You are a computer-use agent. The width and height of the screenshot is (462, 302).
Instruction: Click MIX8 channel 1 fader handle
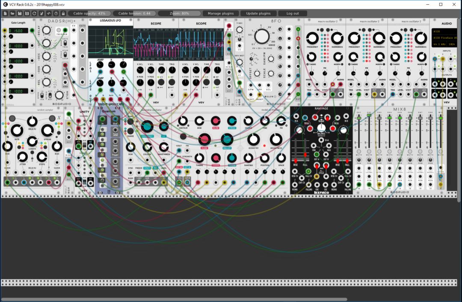click(358, 118)
